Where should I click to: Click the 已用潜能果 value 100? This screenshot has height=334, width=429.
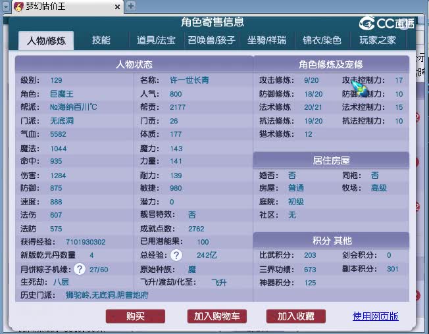(203, 242)
